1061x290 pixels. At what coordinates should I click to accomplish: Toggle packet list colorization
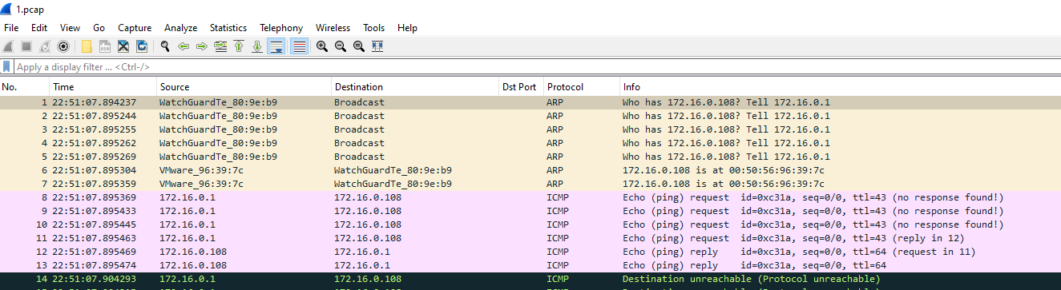point(299,46)
